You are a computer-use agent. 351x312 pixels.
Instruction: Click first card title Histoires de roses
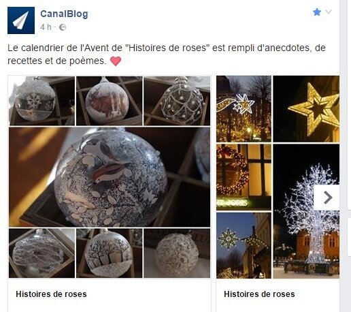pyautogui.click(x=51, y=294)
